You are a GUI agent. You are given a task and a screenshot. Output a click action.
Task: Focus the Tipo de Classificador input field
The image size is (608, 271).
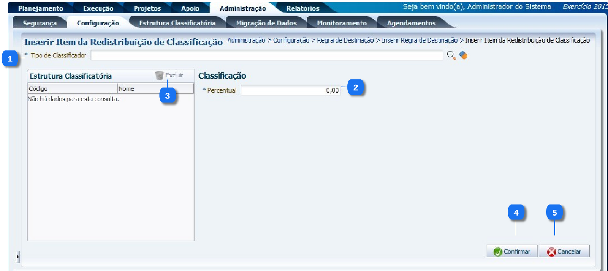[x=267, y=55]
